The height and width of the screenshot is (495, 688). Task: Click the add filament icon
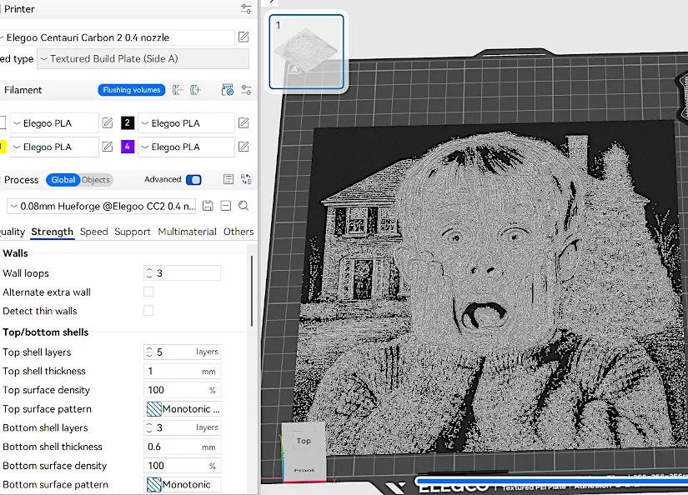point(196,90)
